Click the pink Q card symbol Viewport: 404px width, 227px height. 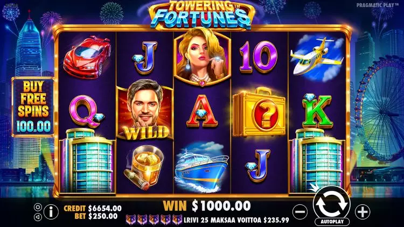coord(87,111)
